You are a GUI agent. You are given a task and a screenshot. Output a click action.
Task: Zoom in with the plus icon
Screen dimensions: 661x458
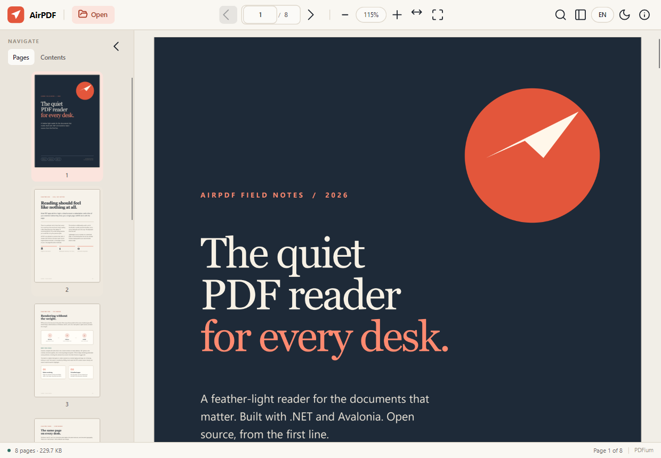coord(397,15)
